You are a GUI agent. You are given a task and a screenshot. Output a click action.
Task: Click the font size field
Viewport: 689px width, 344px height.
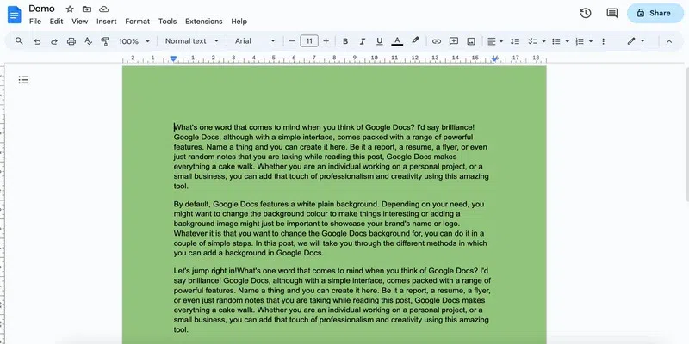coord(309,41)
